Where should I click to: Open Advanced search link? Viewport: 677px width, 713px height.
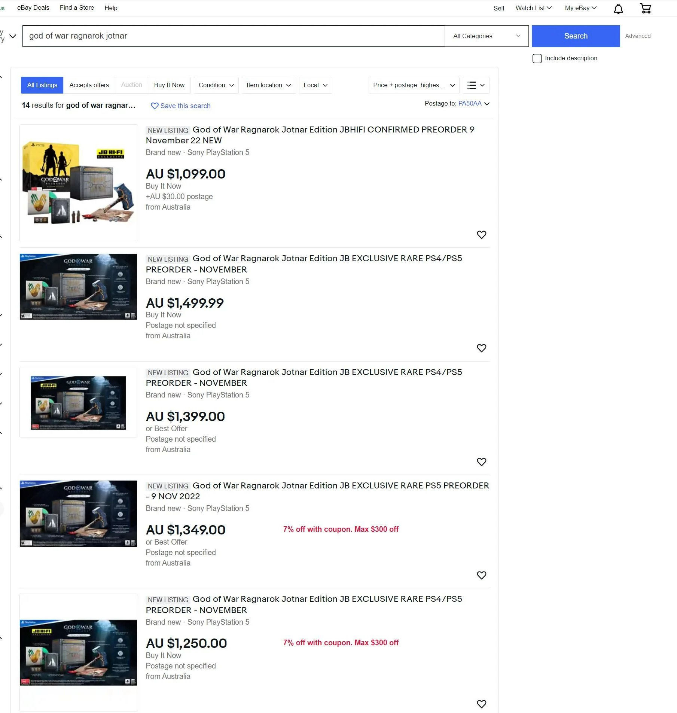pos(638,36)
